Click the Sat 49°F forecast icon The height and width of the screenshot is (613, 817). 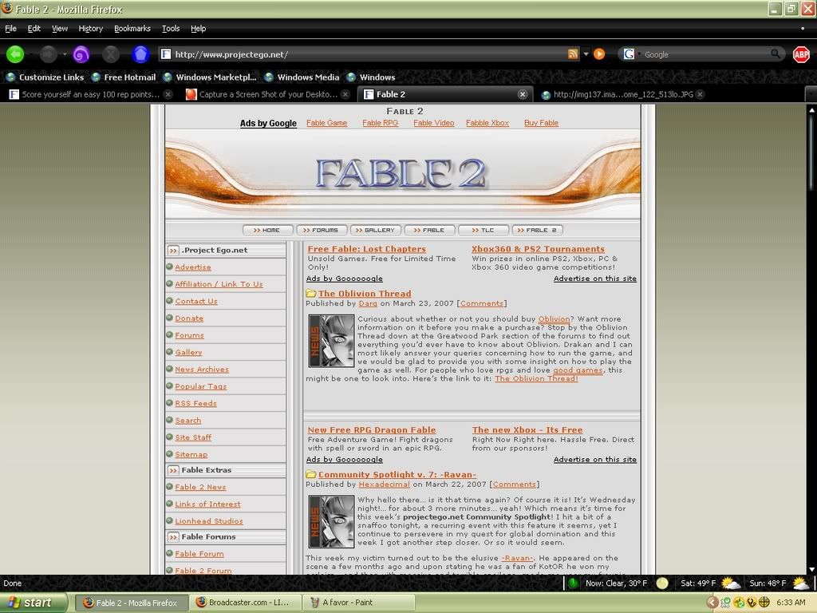click(731, 583)
